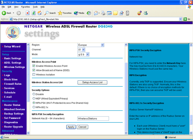Image resolution: width=193 pixels, height=140 pixels.
Task: Click the smiley emoticon toolbar icon
Action: [139, 13]
